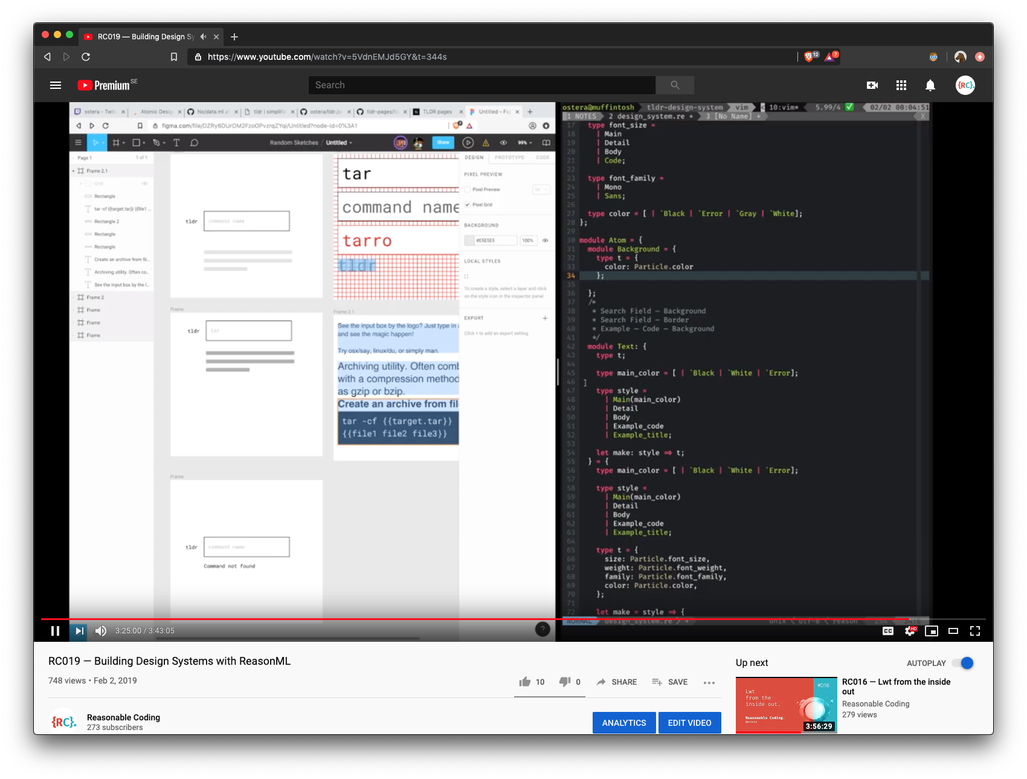Screen dimensions: 1027x779
Task: Open the video quality settings gear
Action: click(910, 630)
